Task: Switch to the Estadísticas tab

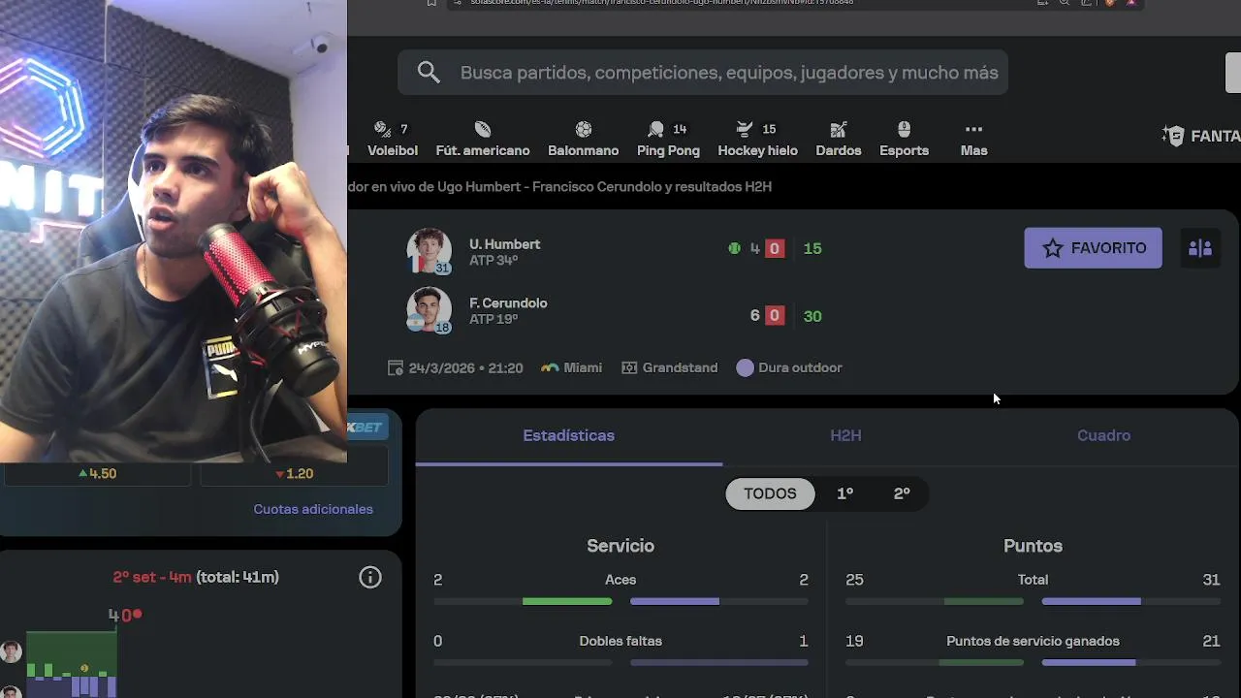Action: (568, 435)
